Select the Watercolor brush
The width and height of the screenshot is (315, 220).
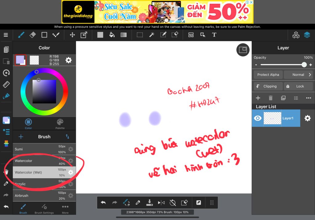pos(44,161)
